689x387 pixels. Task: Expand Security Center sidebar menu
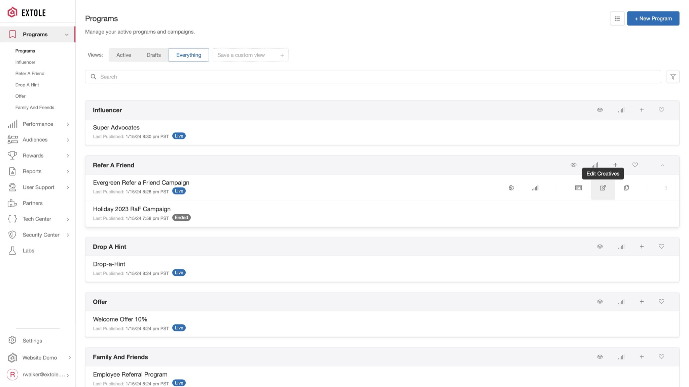[x=68, y=235]
